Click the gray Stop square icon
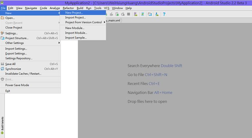The height and width of the screenshot is (138, 252). pos(129,14)
